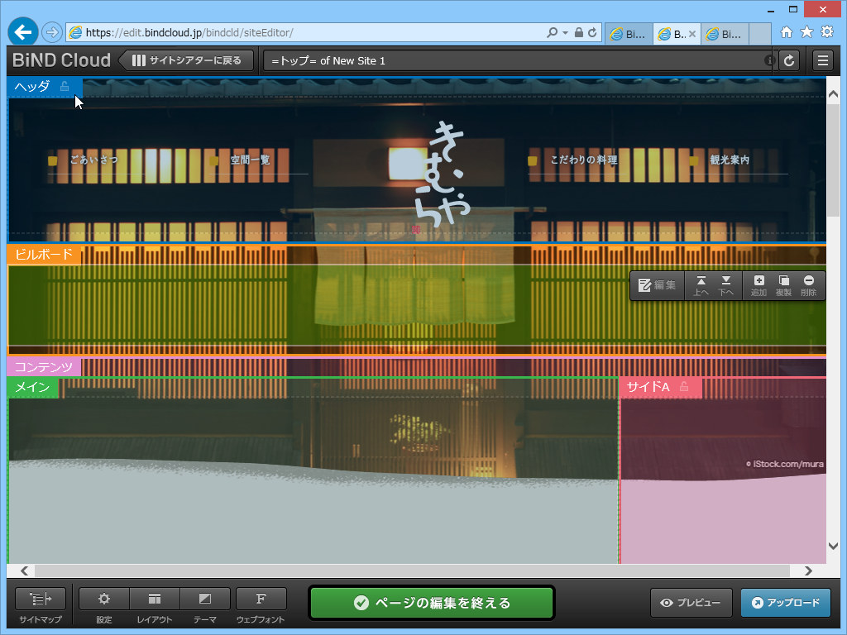Image resolution: width=847 pixels, height=635 pixels.
Task: Finish editing with ページの編集を終える
Action: [432, 603]
